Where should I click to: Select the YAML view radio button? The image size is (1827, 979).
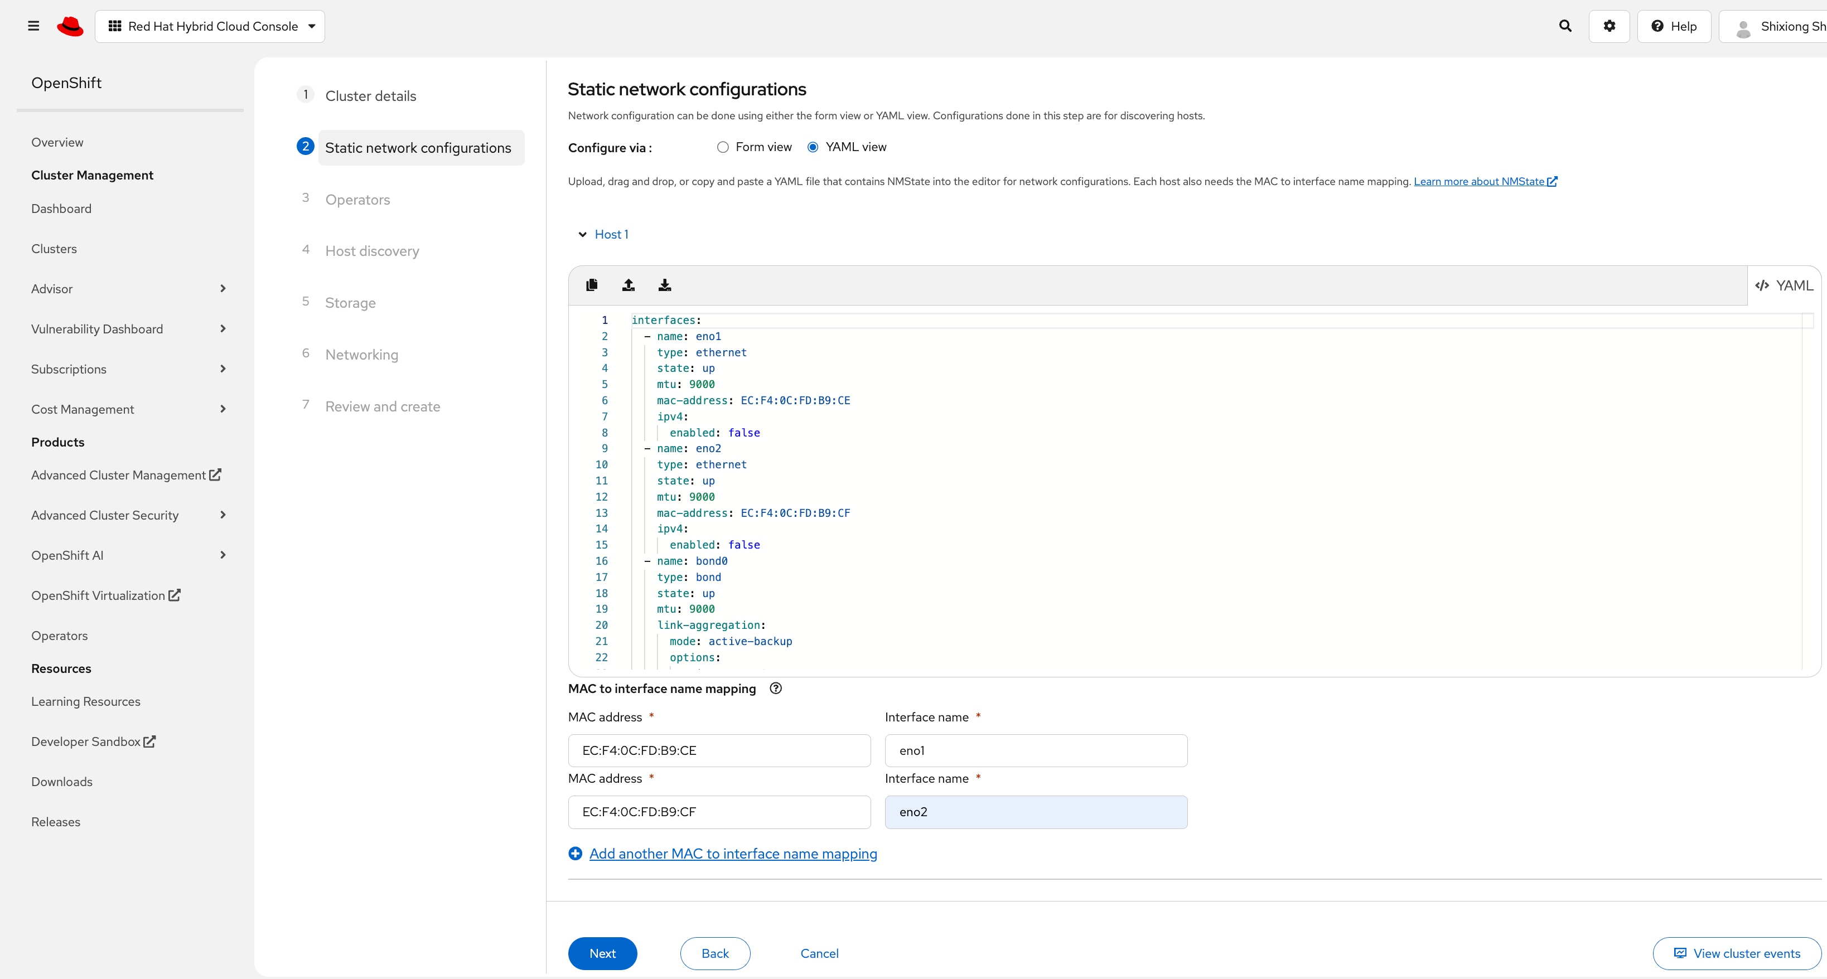[x=813, y=147]
